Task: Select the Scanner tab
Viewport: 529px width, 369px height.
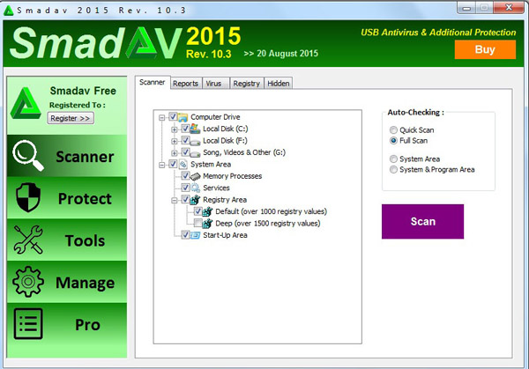Action: click(x=153, y=82)
